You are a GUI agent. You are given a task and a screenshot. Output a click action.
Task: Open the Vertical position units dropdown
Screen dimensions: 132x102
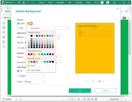[x=60, y=57]
